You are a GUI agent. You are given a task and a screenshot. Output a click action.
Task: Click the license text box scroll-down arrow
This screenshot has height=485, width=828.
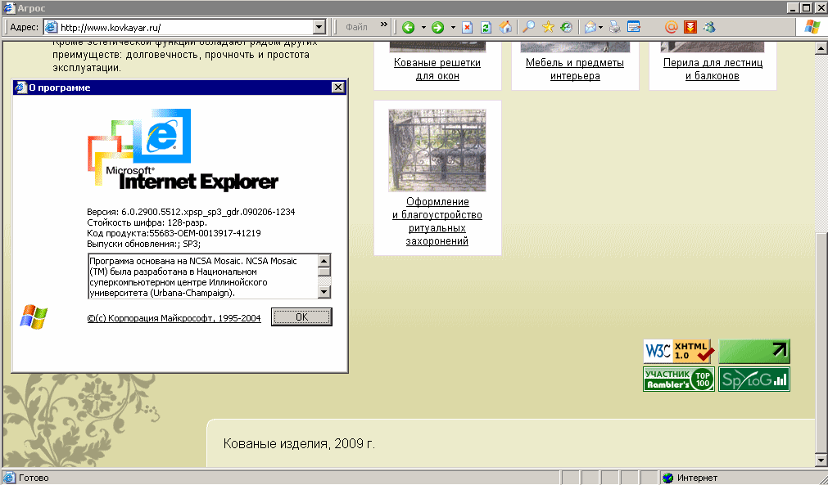click(325, 292)
